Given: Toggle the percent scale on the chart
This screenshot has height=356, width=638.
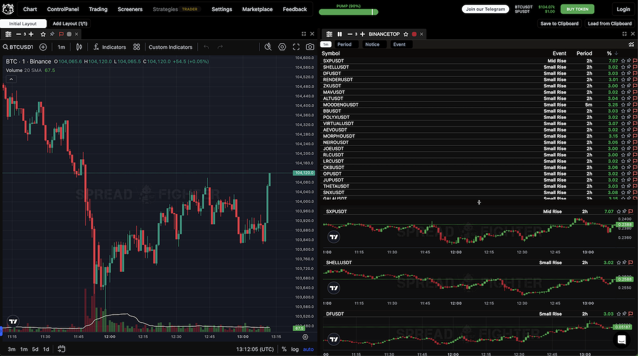Looking at the screenshot, I should click(x=284, y=349).
